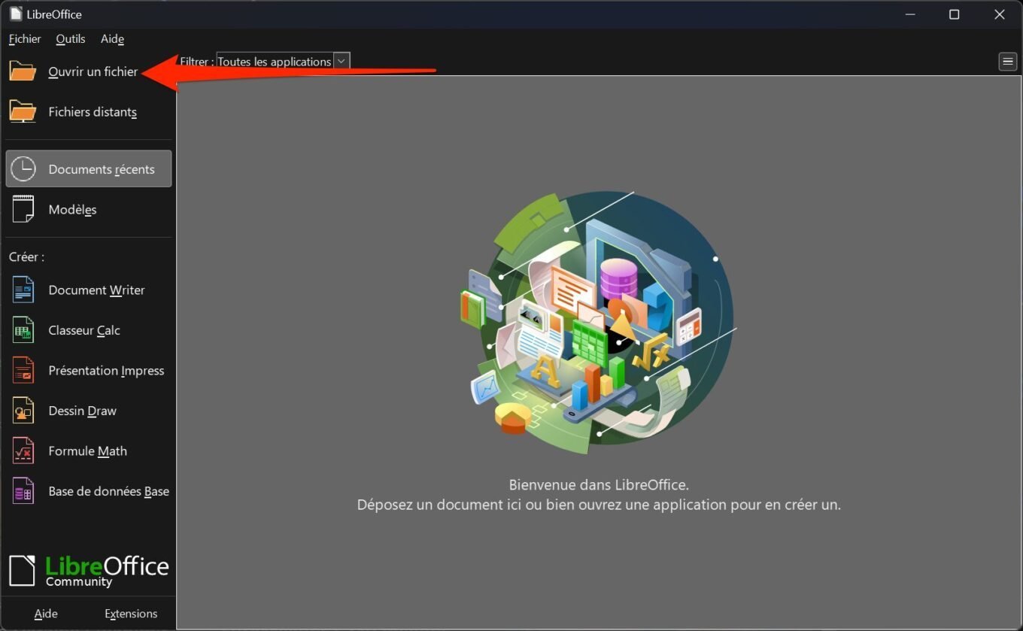Click the Classeur Calc spreadsheet icon
Viewport: 1023px width, 631px height.
click(x=23, y=330)
